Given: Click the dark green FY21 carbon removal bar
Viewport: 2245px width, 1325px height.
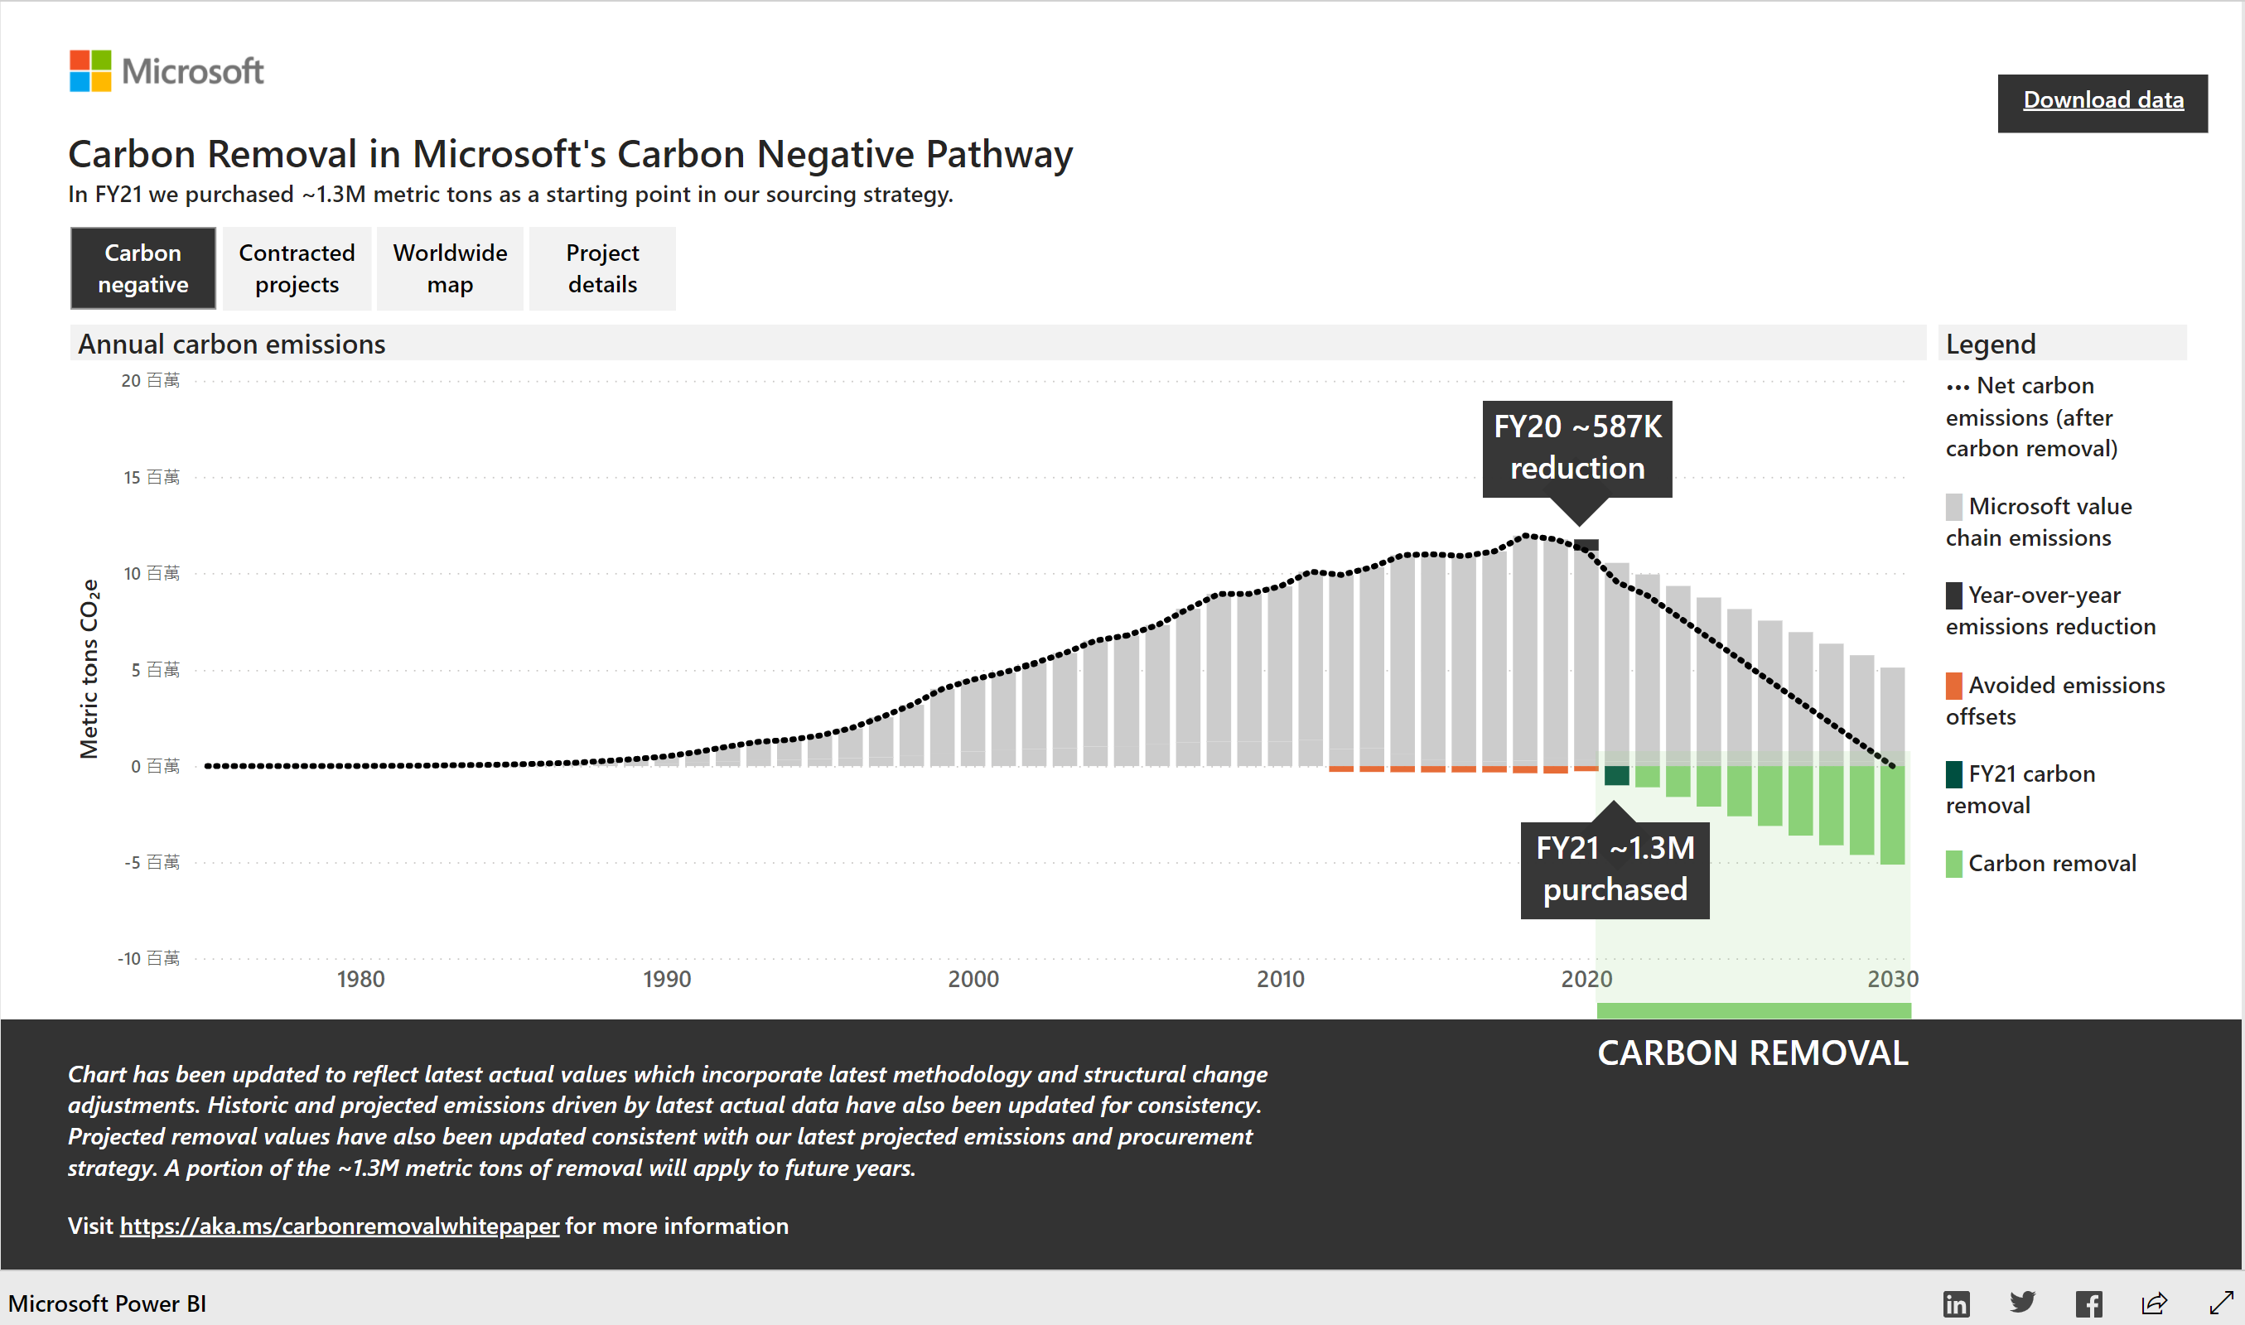Looking at the screenshot, I should tap(1616, 775).
